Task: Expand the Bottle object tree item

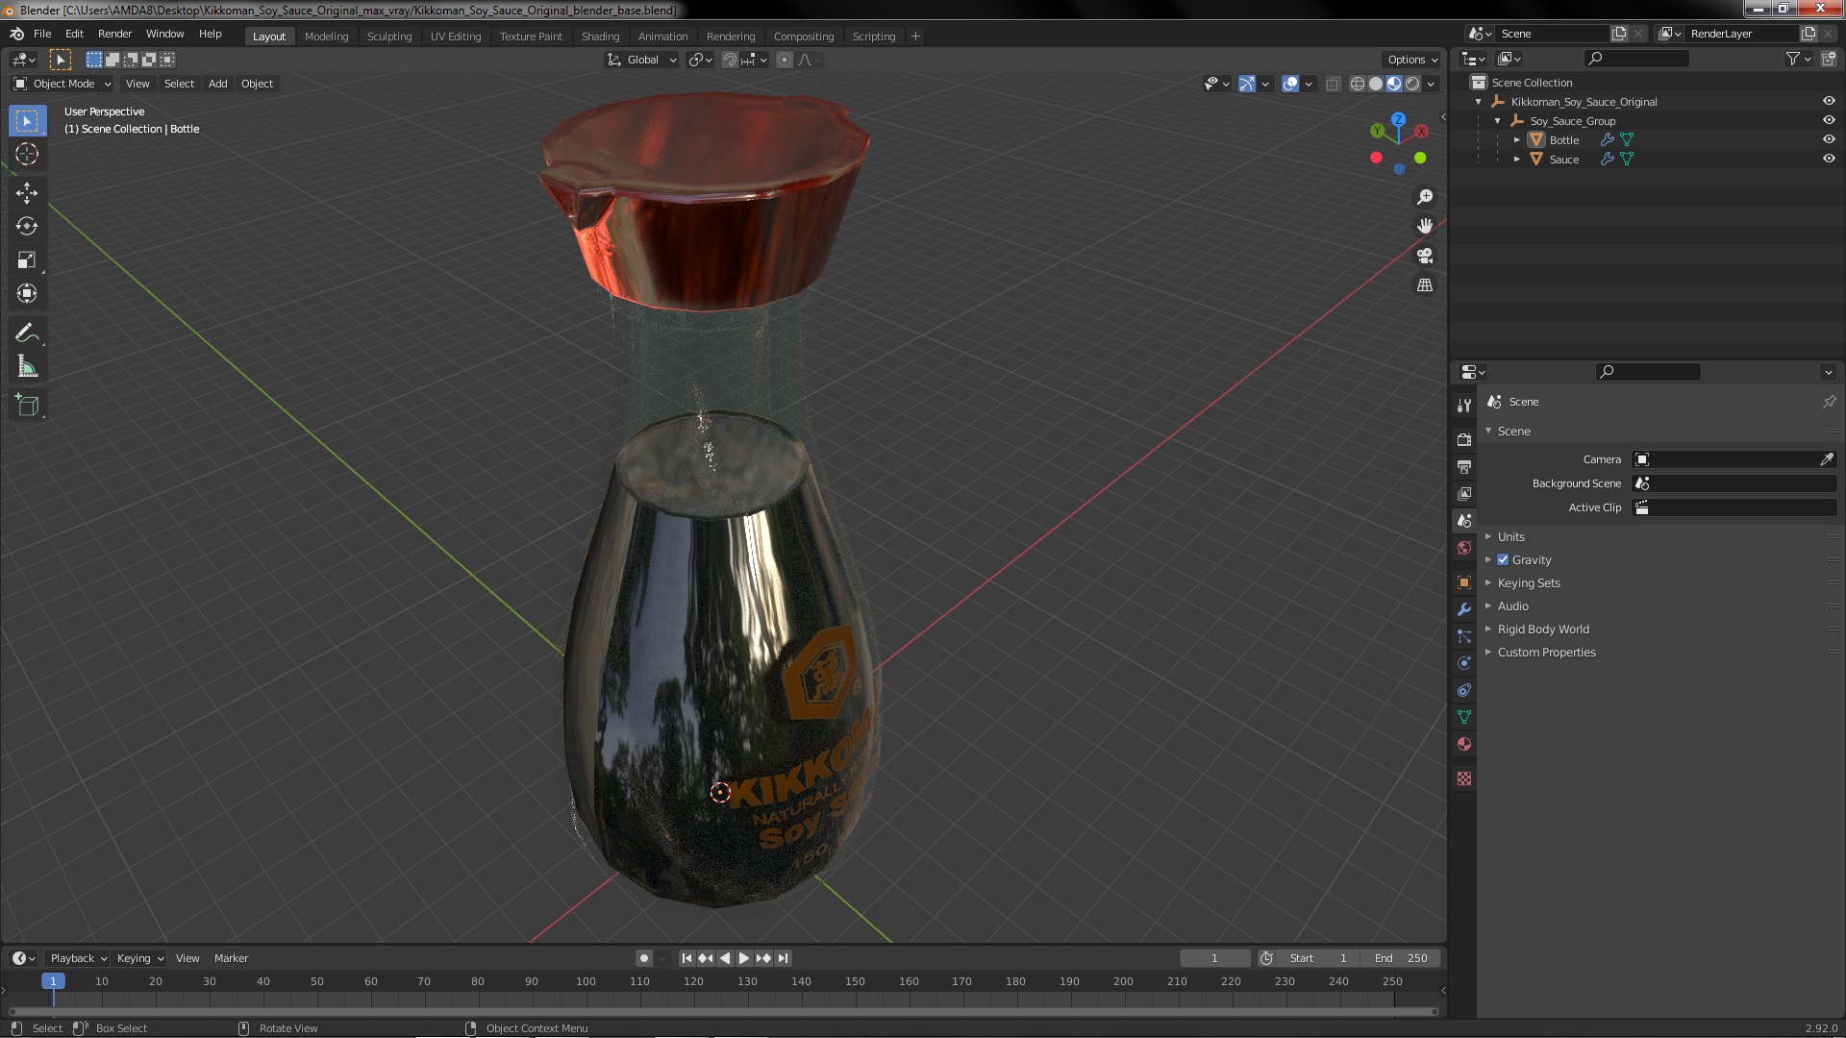Action: [x=1517, y=139]
